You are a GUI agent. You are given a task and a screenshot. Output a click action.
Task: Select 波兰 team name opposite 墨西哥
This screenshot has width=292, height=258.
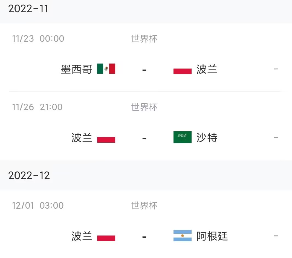tap(207, 69)
